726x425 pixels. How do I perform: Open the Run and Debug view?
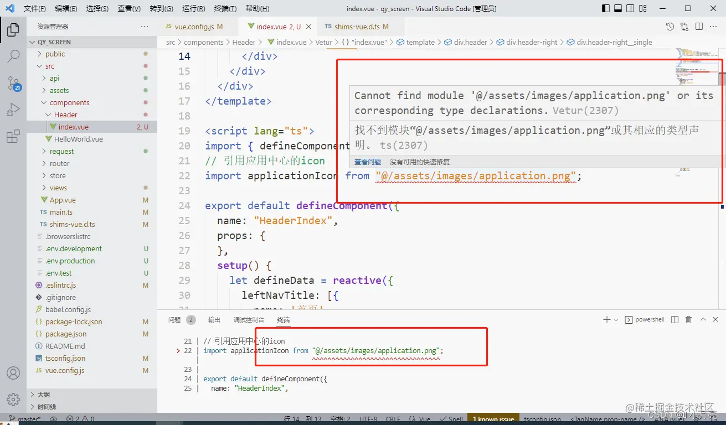coord(13,110)
